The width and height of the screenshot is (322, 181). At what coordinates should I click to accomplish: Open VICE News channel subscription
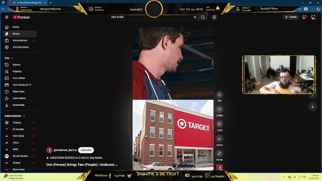(20, 136)
